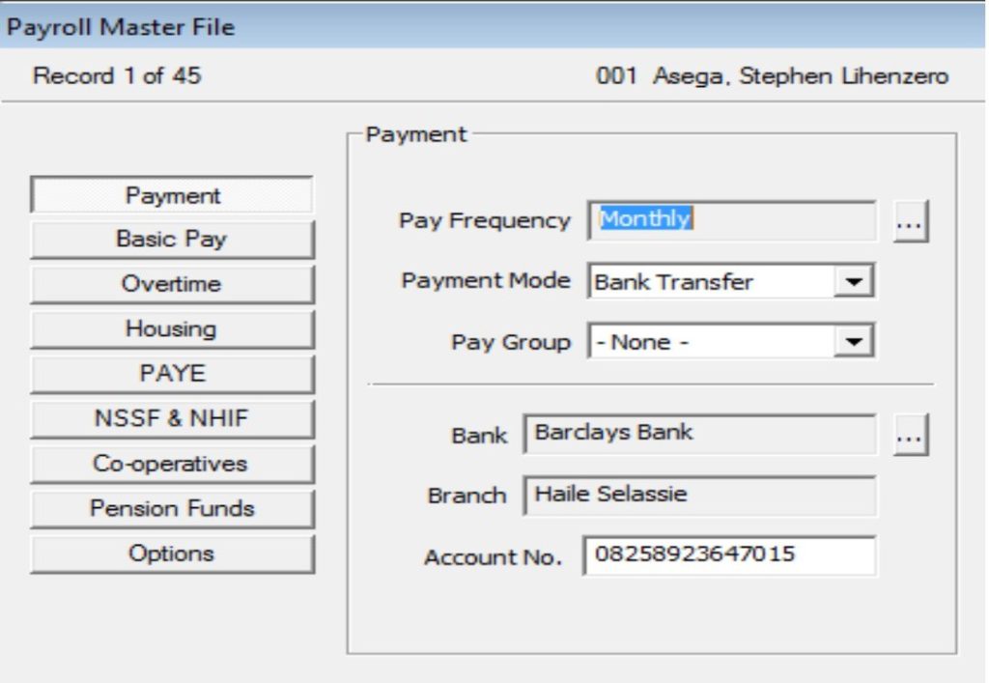Screen dimensions: 989x683
Task: Select the Bank field showing Barclays Bank
Action: 700,435
